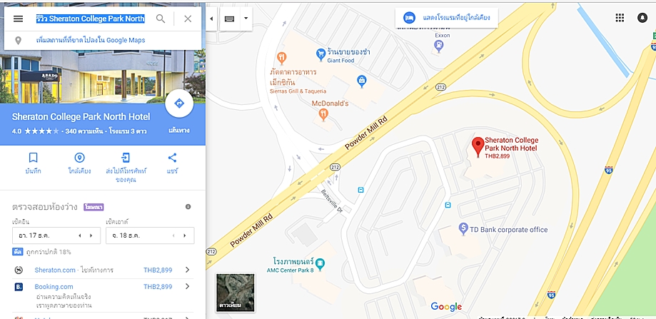
Task: Collapse the side panel arrow
Action: click(x=211, y=19)
